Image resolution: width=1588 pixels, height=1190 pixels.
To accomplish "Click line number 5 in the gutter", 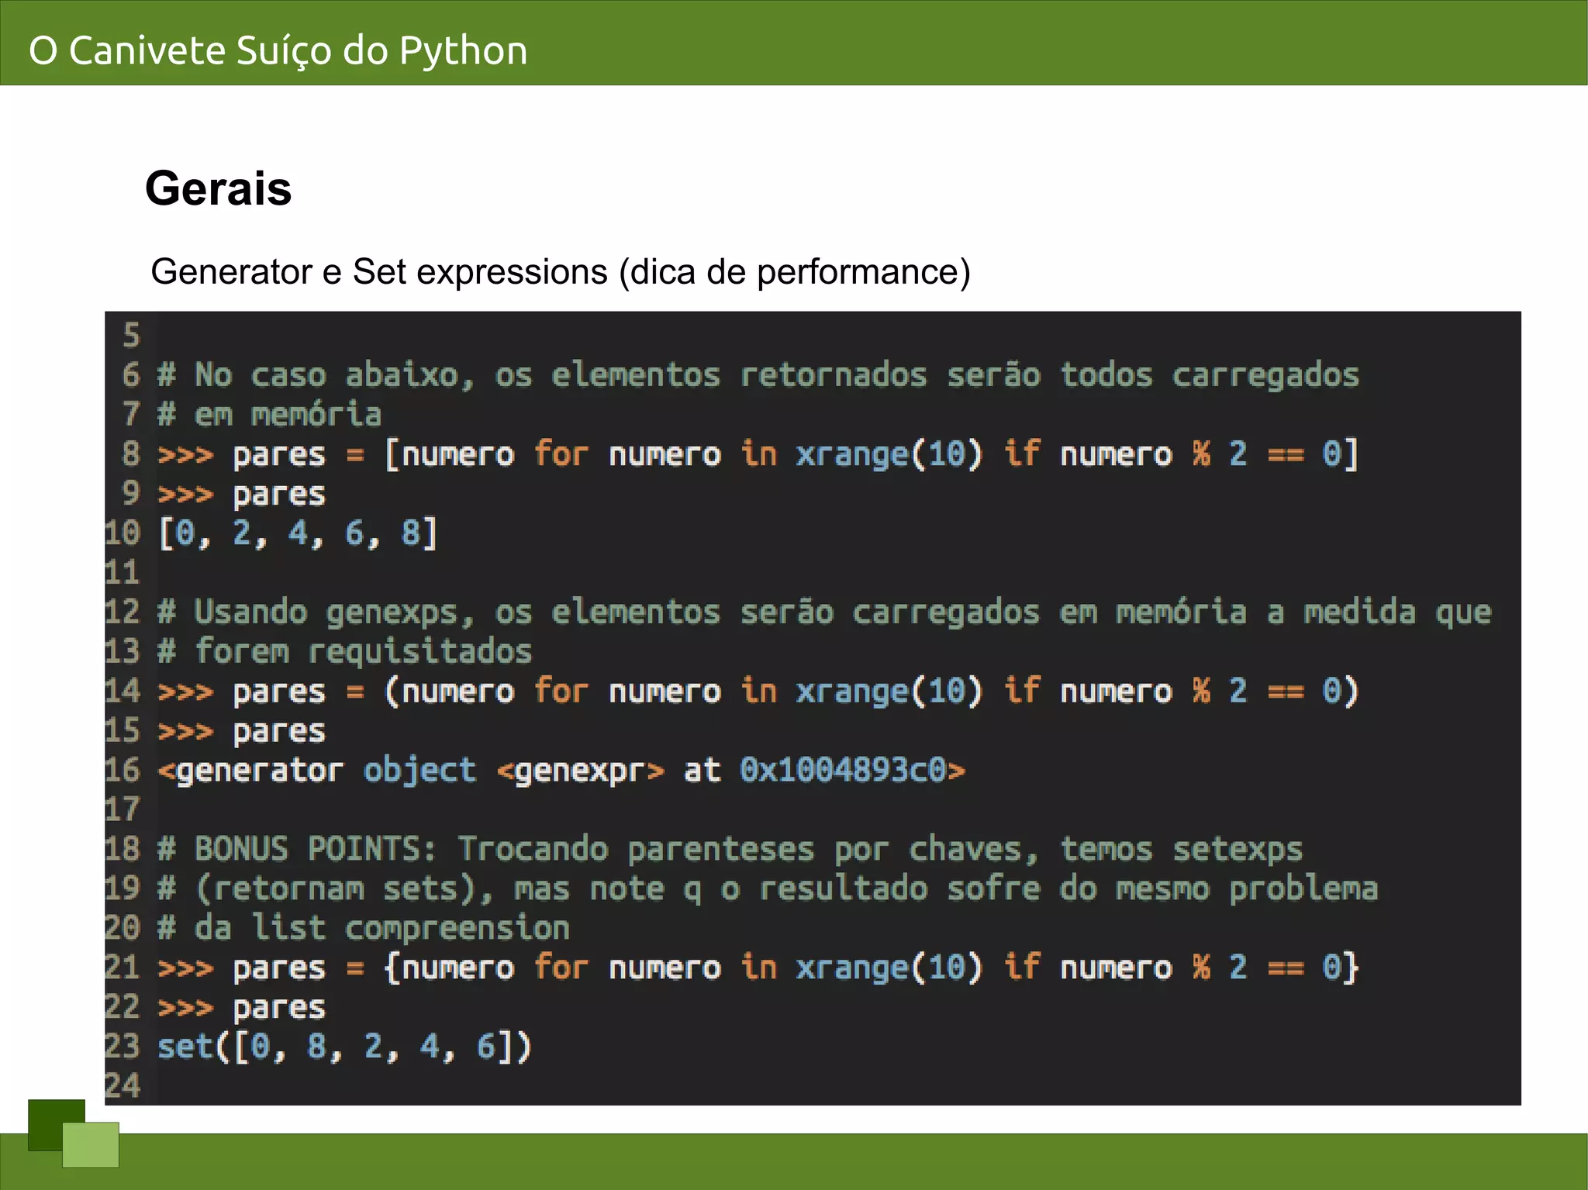I will [x=131, y=336].
